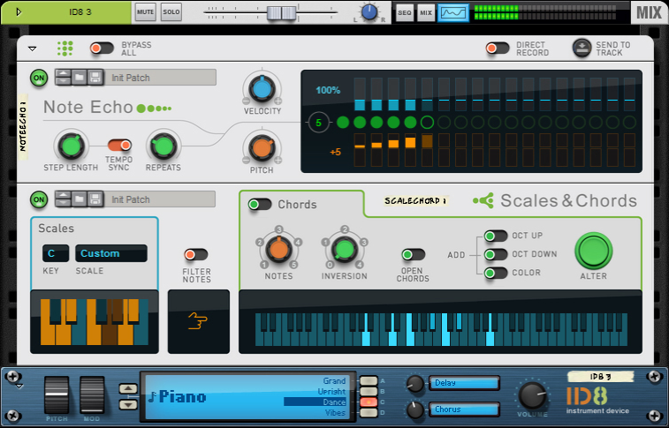Image resolution: width=669 pixels, height=428 pixels.
Task: Click the waveform display icon in the top bar
Action: pyautogui.click(x=452, y=12)
